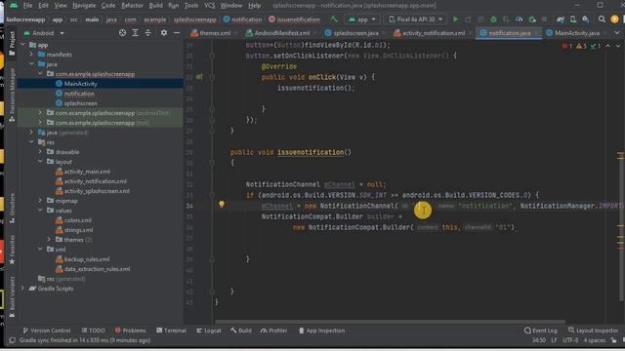Show hidden editor tabs chevron

617,33
